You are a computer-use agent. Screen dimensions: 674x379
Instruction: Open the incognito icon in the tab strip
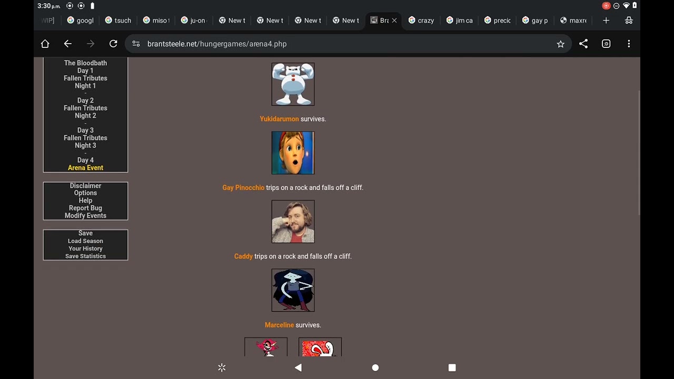629,21
